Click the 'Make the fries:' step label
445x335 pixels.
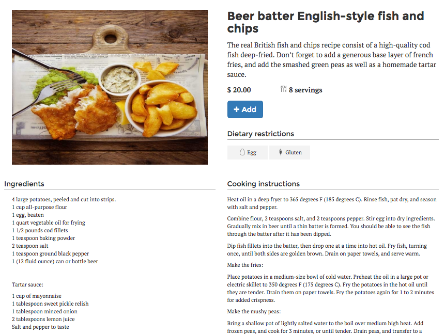[x=245, y=265]
